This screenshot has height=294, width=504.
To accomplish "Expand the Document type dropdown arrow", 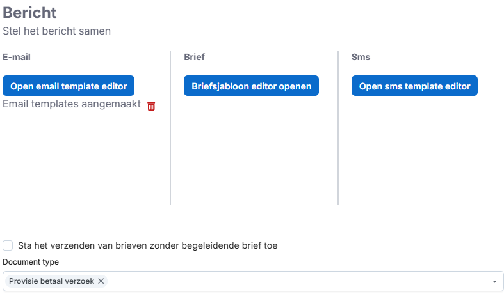I will pos(494,282).
